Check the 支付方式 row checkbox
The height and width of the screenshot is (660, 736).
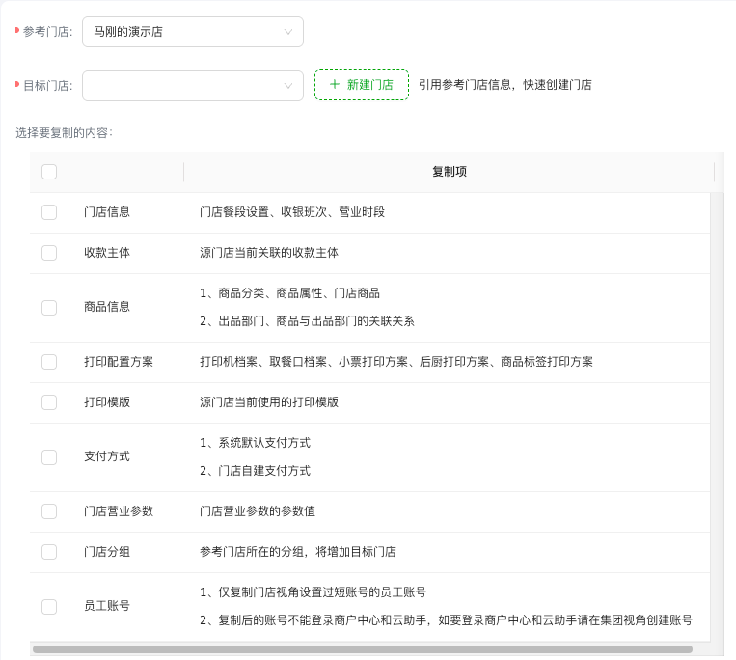click(x=49, y=456)
